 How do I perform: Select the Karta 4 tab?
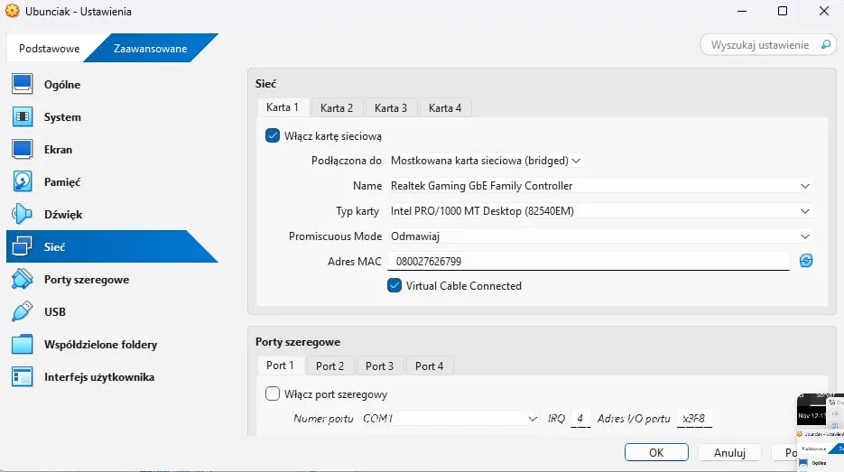tap(445, 107)
